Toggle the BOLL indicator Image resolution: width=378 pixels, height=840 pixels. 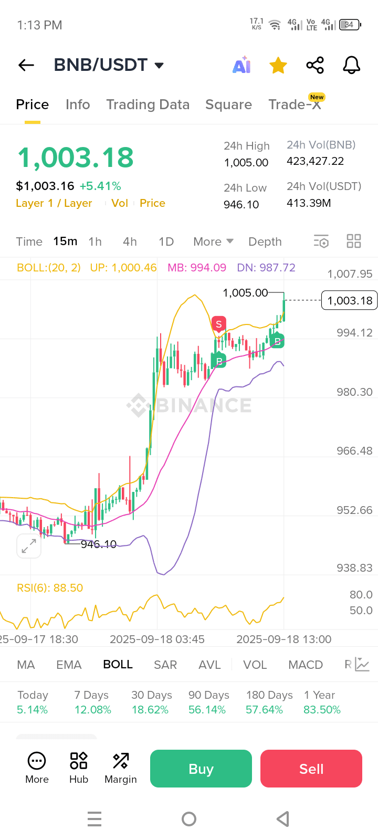pyautogui.click(x=118, y=665)
